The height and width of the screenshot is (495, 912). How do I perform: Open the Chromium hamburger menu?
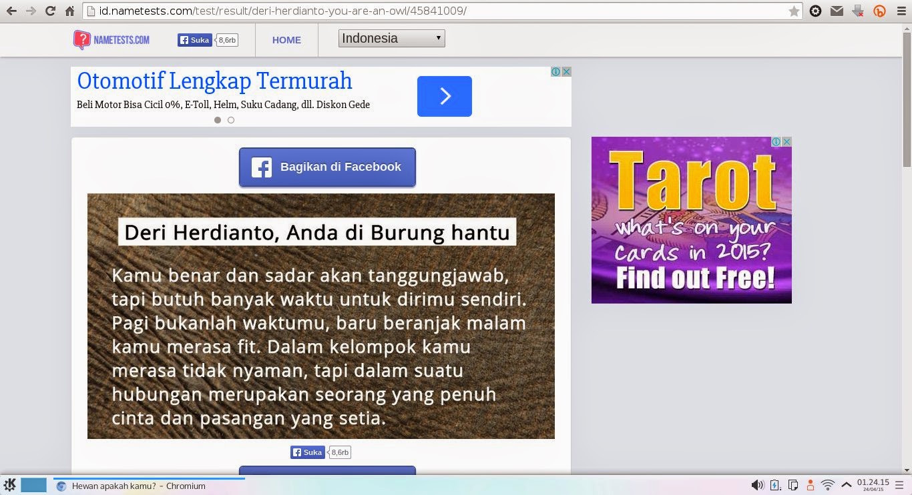coord(901,11)
